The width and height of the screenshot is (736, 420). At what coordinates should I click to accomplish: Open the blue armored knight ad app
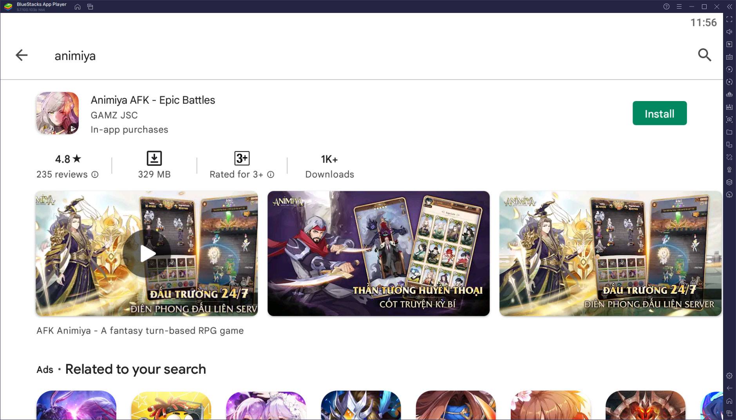pos(361,405)
